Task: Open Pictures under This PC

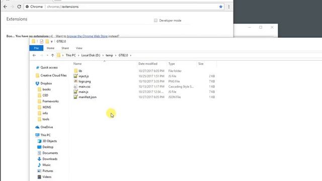Action: [48, 171]
